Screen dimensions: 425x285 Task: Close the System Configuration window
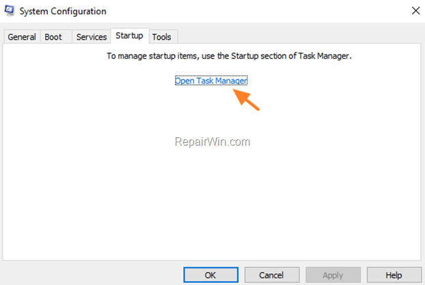415,11
